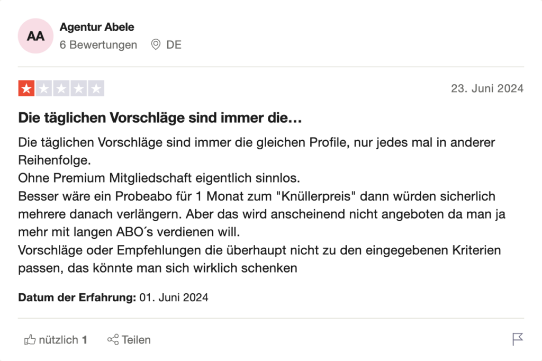
Task: Click the fourth grey star
Action: (79, 88)
